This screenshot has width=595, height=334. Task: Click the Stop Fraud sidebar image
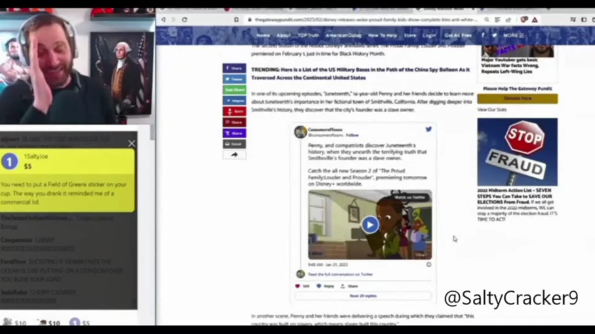(x=517, y=152)
